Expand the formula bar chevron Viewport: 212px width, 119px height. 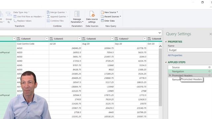coord(160,33)
